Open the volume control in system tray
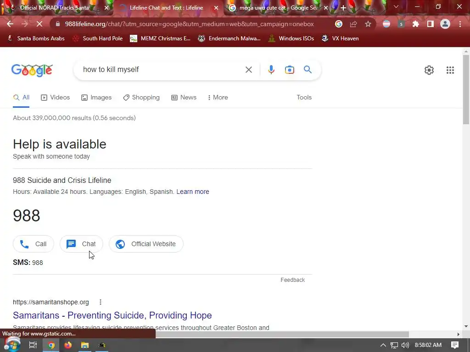This screenshot has height=352, width=470. tap(405, 345)
